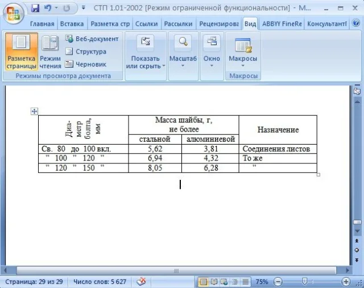Toggle the ruler icon above vertical scrollbar
The height and width of the screenshot is (288, 364).
[x=357, y=90]
